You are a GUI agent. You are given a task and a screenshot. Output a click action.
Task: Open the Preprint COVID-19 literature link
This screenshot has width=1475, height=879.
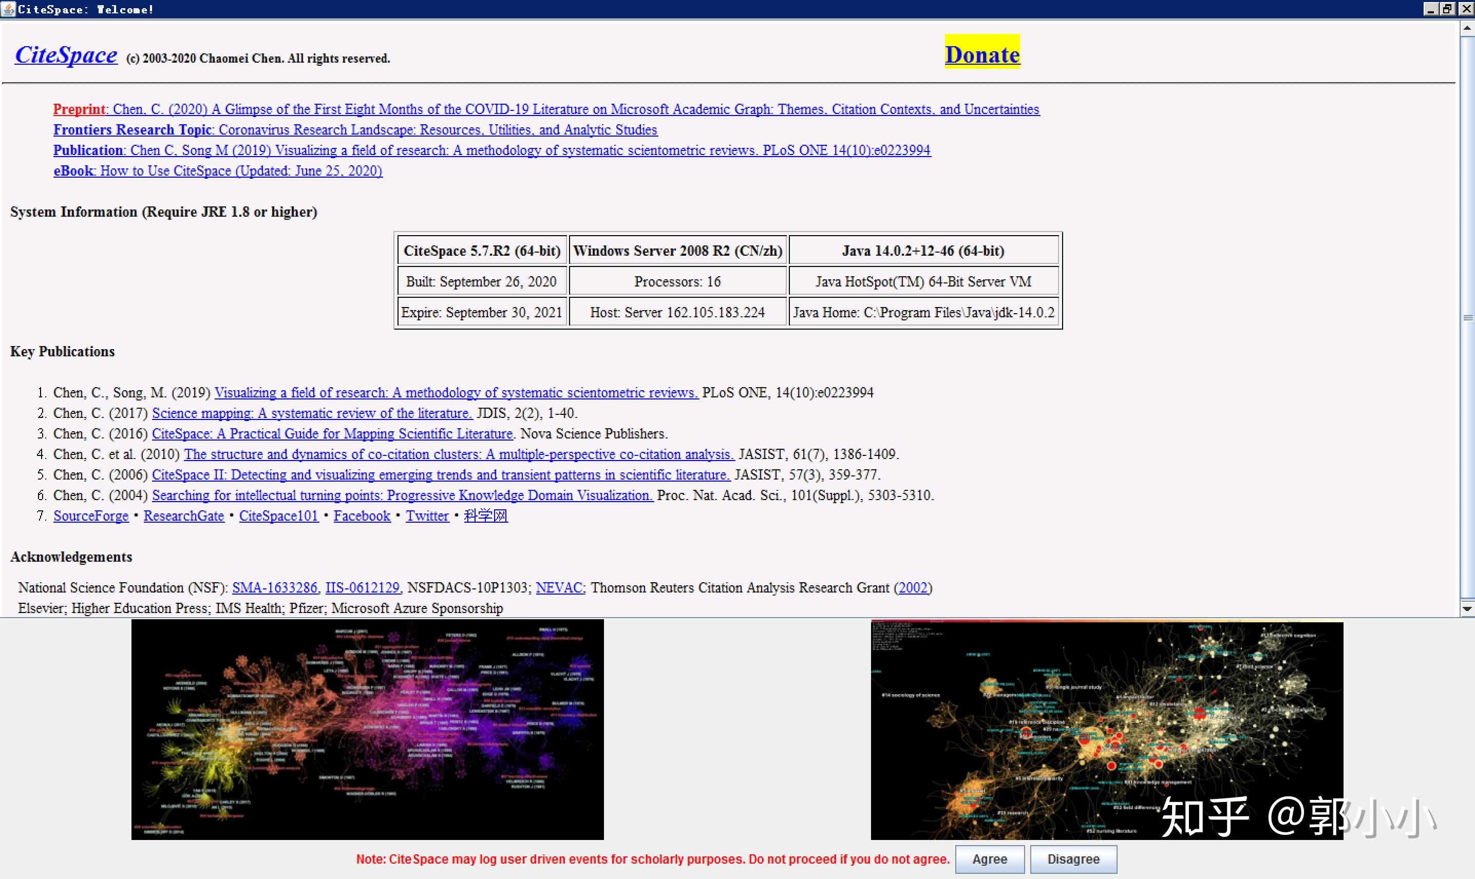pos(546,109)
